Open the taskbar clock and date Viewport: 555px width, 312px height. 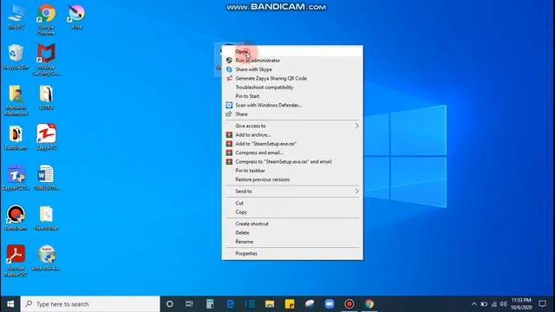(x=521, y=304)
